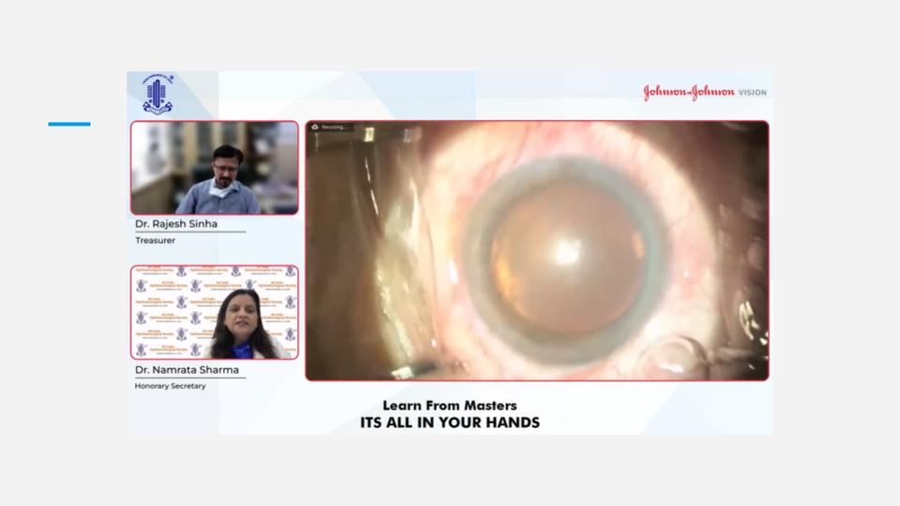The height and width of the screenshot is (506, 900).
Task: Click the Johnson & Johnson logo
Action: (x=689, y=93)
